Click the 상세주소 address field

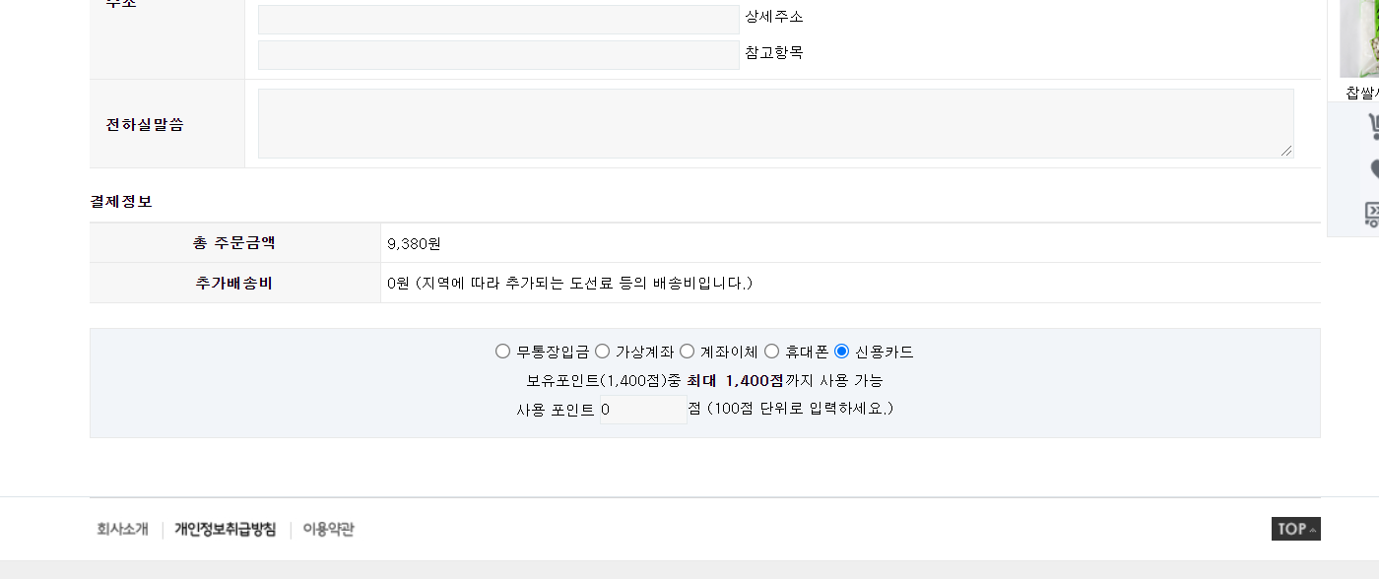click(498, 20)
